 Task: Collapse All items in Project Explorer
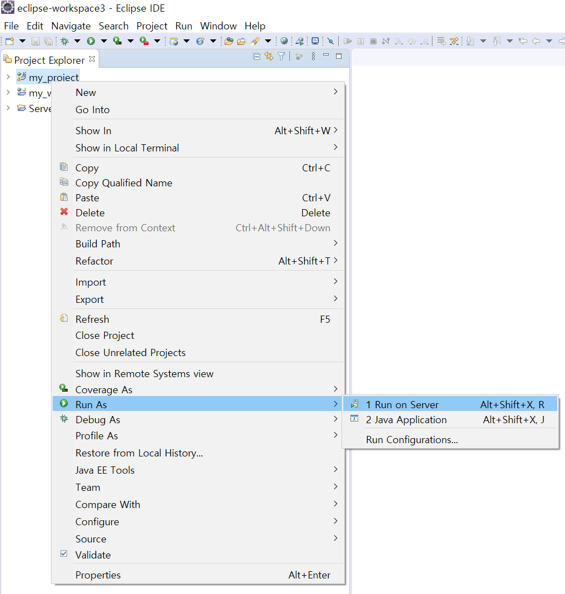pos(256,56)
